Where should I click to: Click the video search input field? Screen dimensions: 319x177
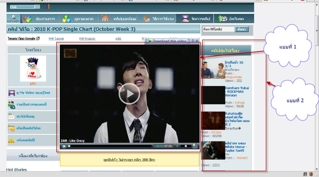click(x=218, y=29)
